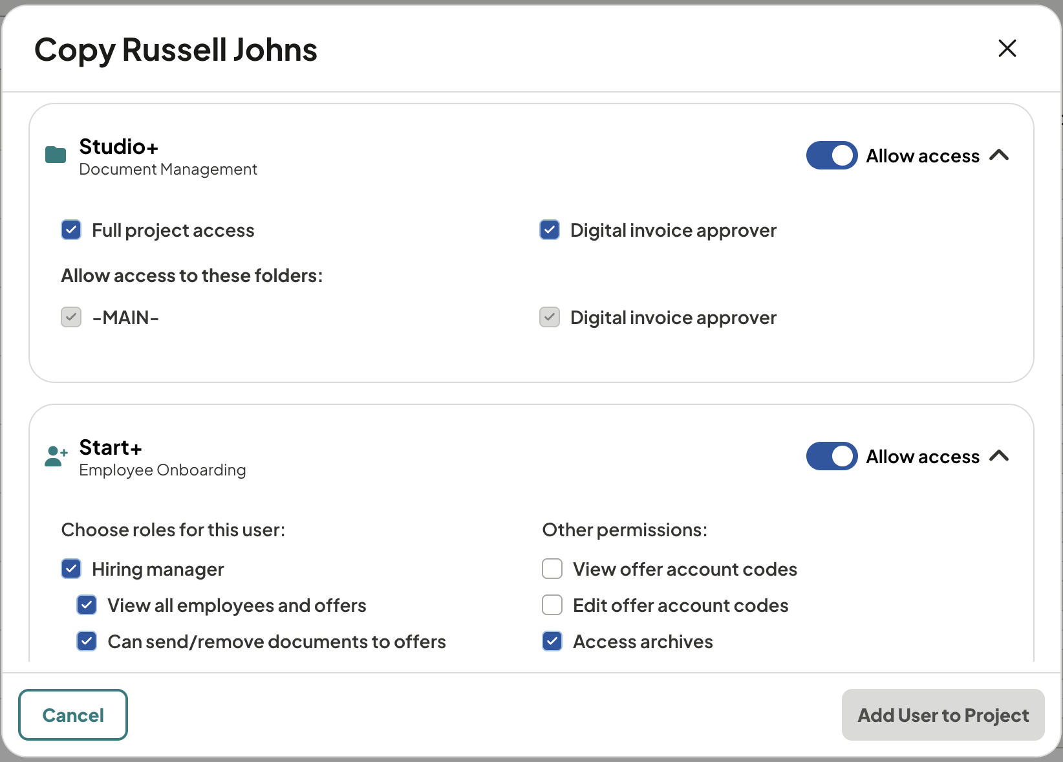Uncheck Access archives permission

point(552,641)
